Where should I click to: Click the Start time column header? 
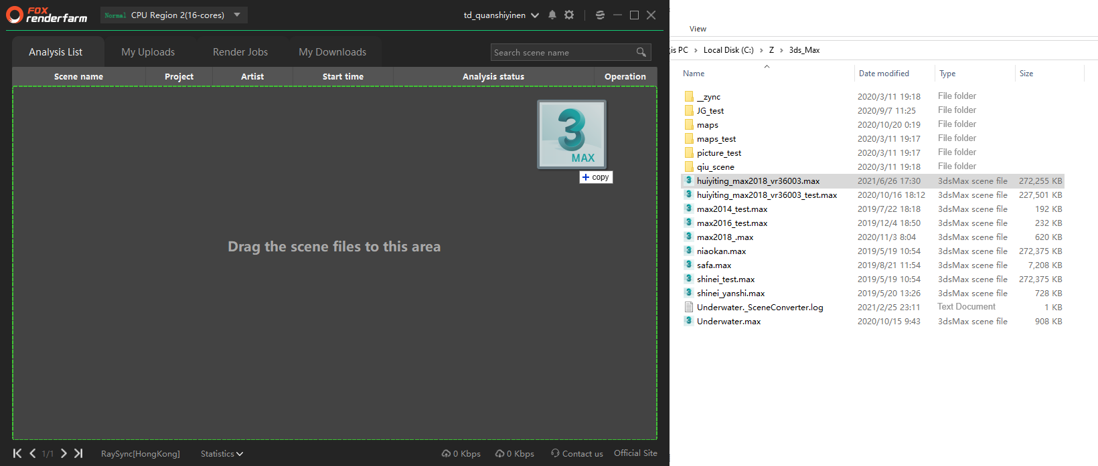pos(343,77)
